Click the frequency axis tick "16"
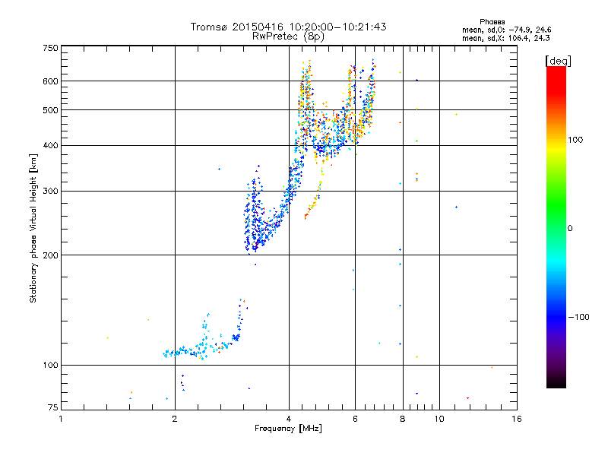 pos(517,419)
